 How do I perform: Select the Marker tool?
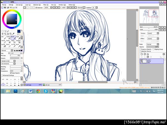[x=4, y=42]
